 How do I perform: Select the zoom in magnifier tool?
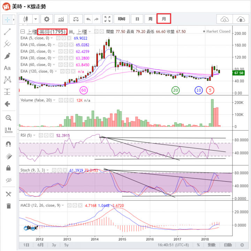click(8, 118)
